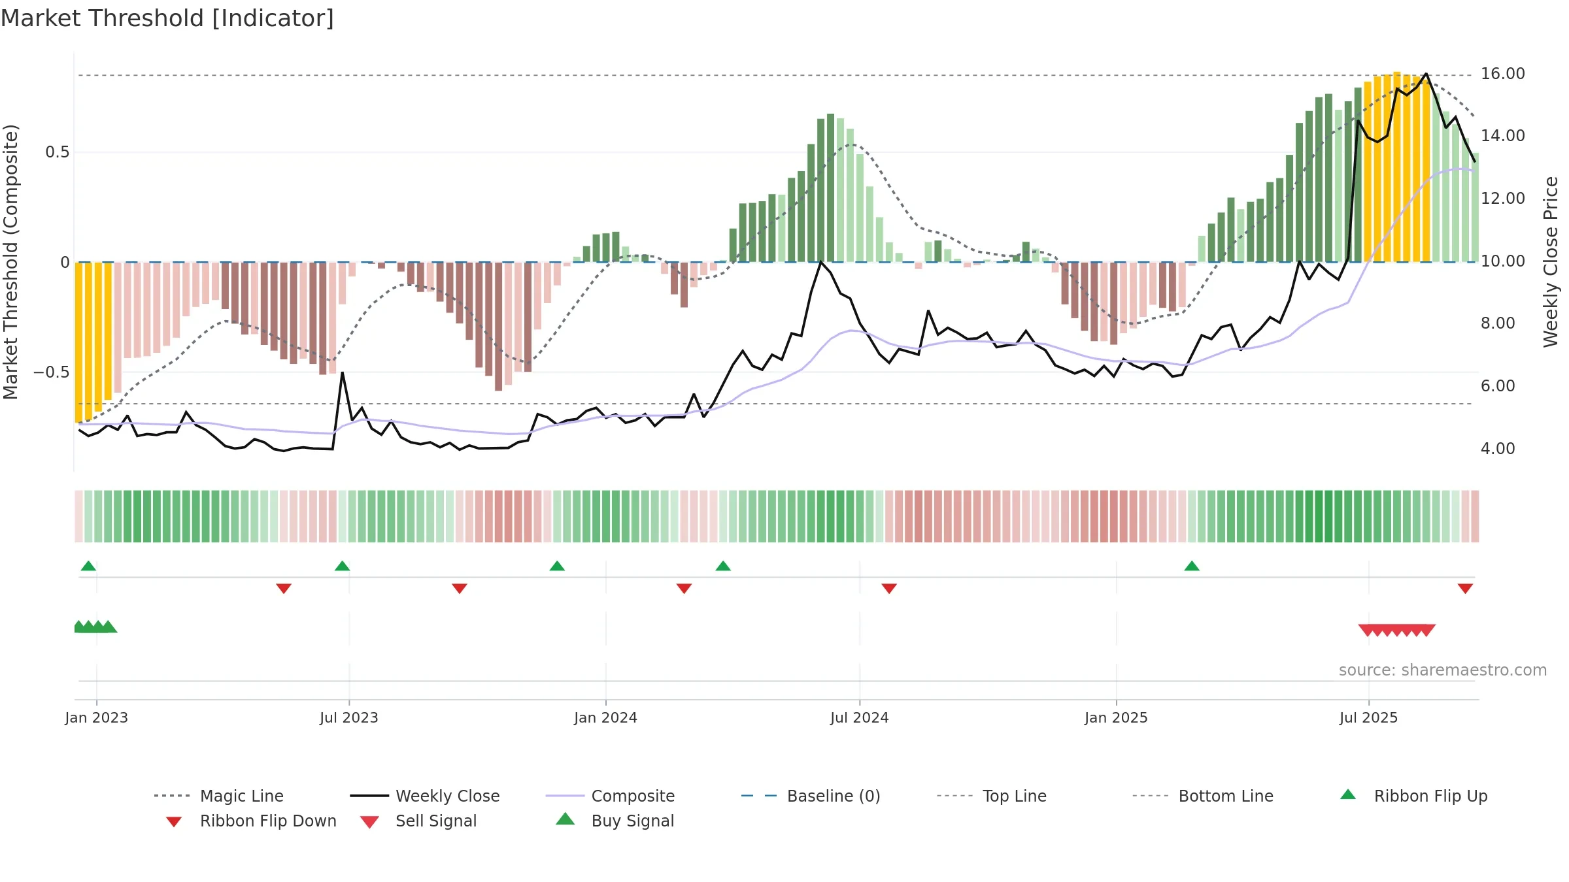The image size is (1569, 882).
Task: Click the chart title Market Threshold [Indicator]
Action: [x=167, y=18]
